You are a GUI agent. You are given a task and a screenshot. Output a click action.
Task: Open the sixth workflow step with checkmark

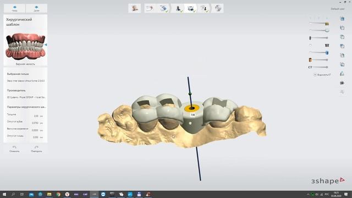(204, 8)
